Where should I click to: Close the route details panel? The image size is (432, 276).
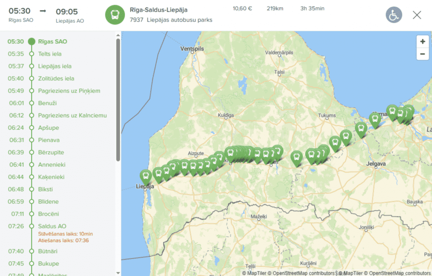coord(417,15)
